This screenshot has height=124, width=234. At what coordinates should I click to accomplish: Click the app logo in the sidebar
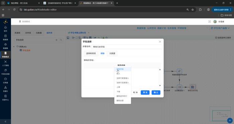[x=6, y=22]
